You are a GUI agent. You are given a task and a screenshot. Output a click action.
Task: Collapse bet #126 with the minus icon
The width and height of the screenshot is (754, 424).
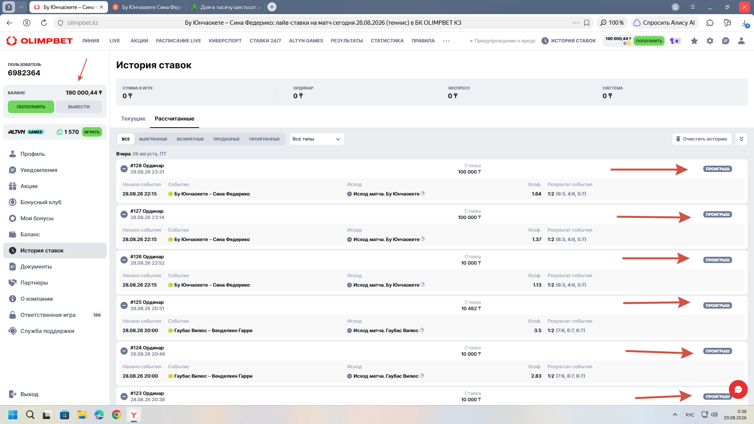click(x=124, y=260)
